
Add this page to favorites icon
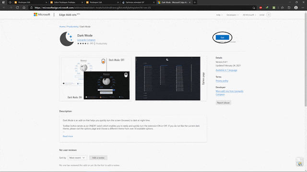point(254,8)
